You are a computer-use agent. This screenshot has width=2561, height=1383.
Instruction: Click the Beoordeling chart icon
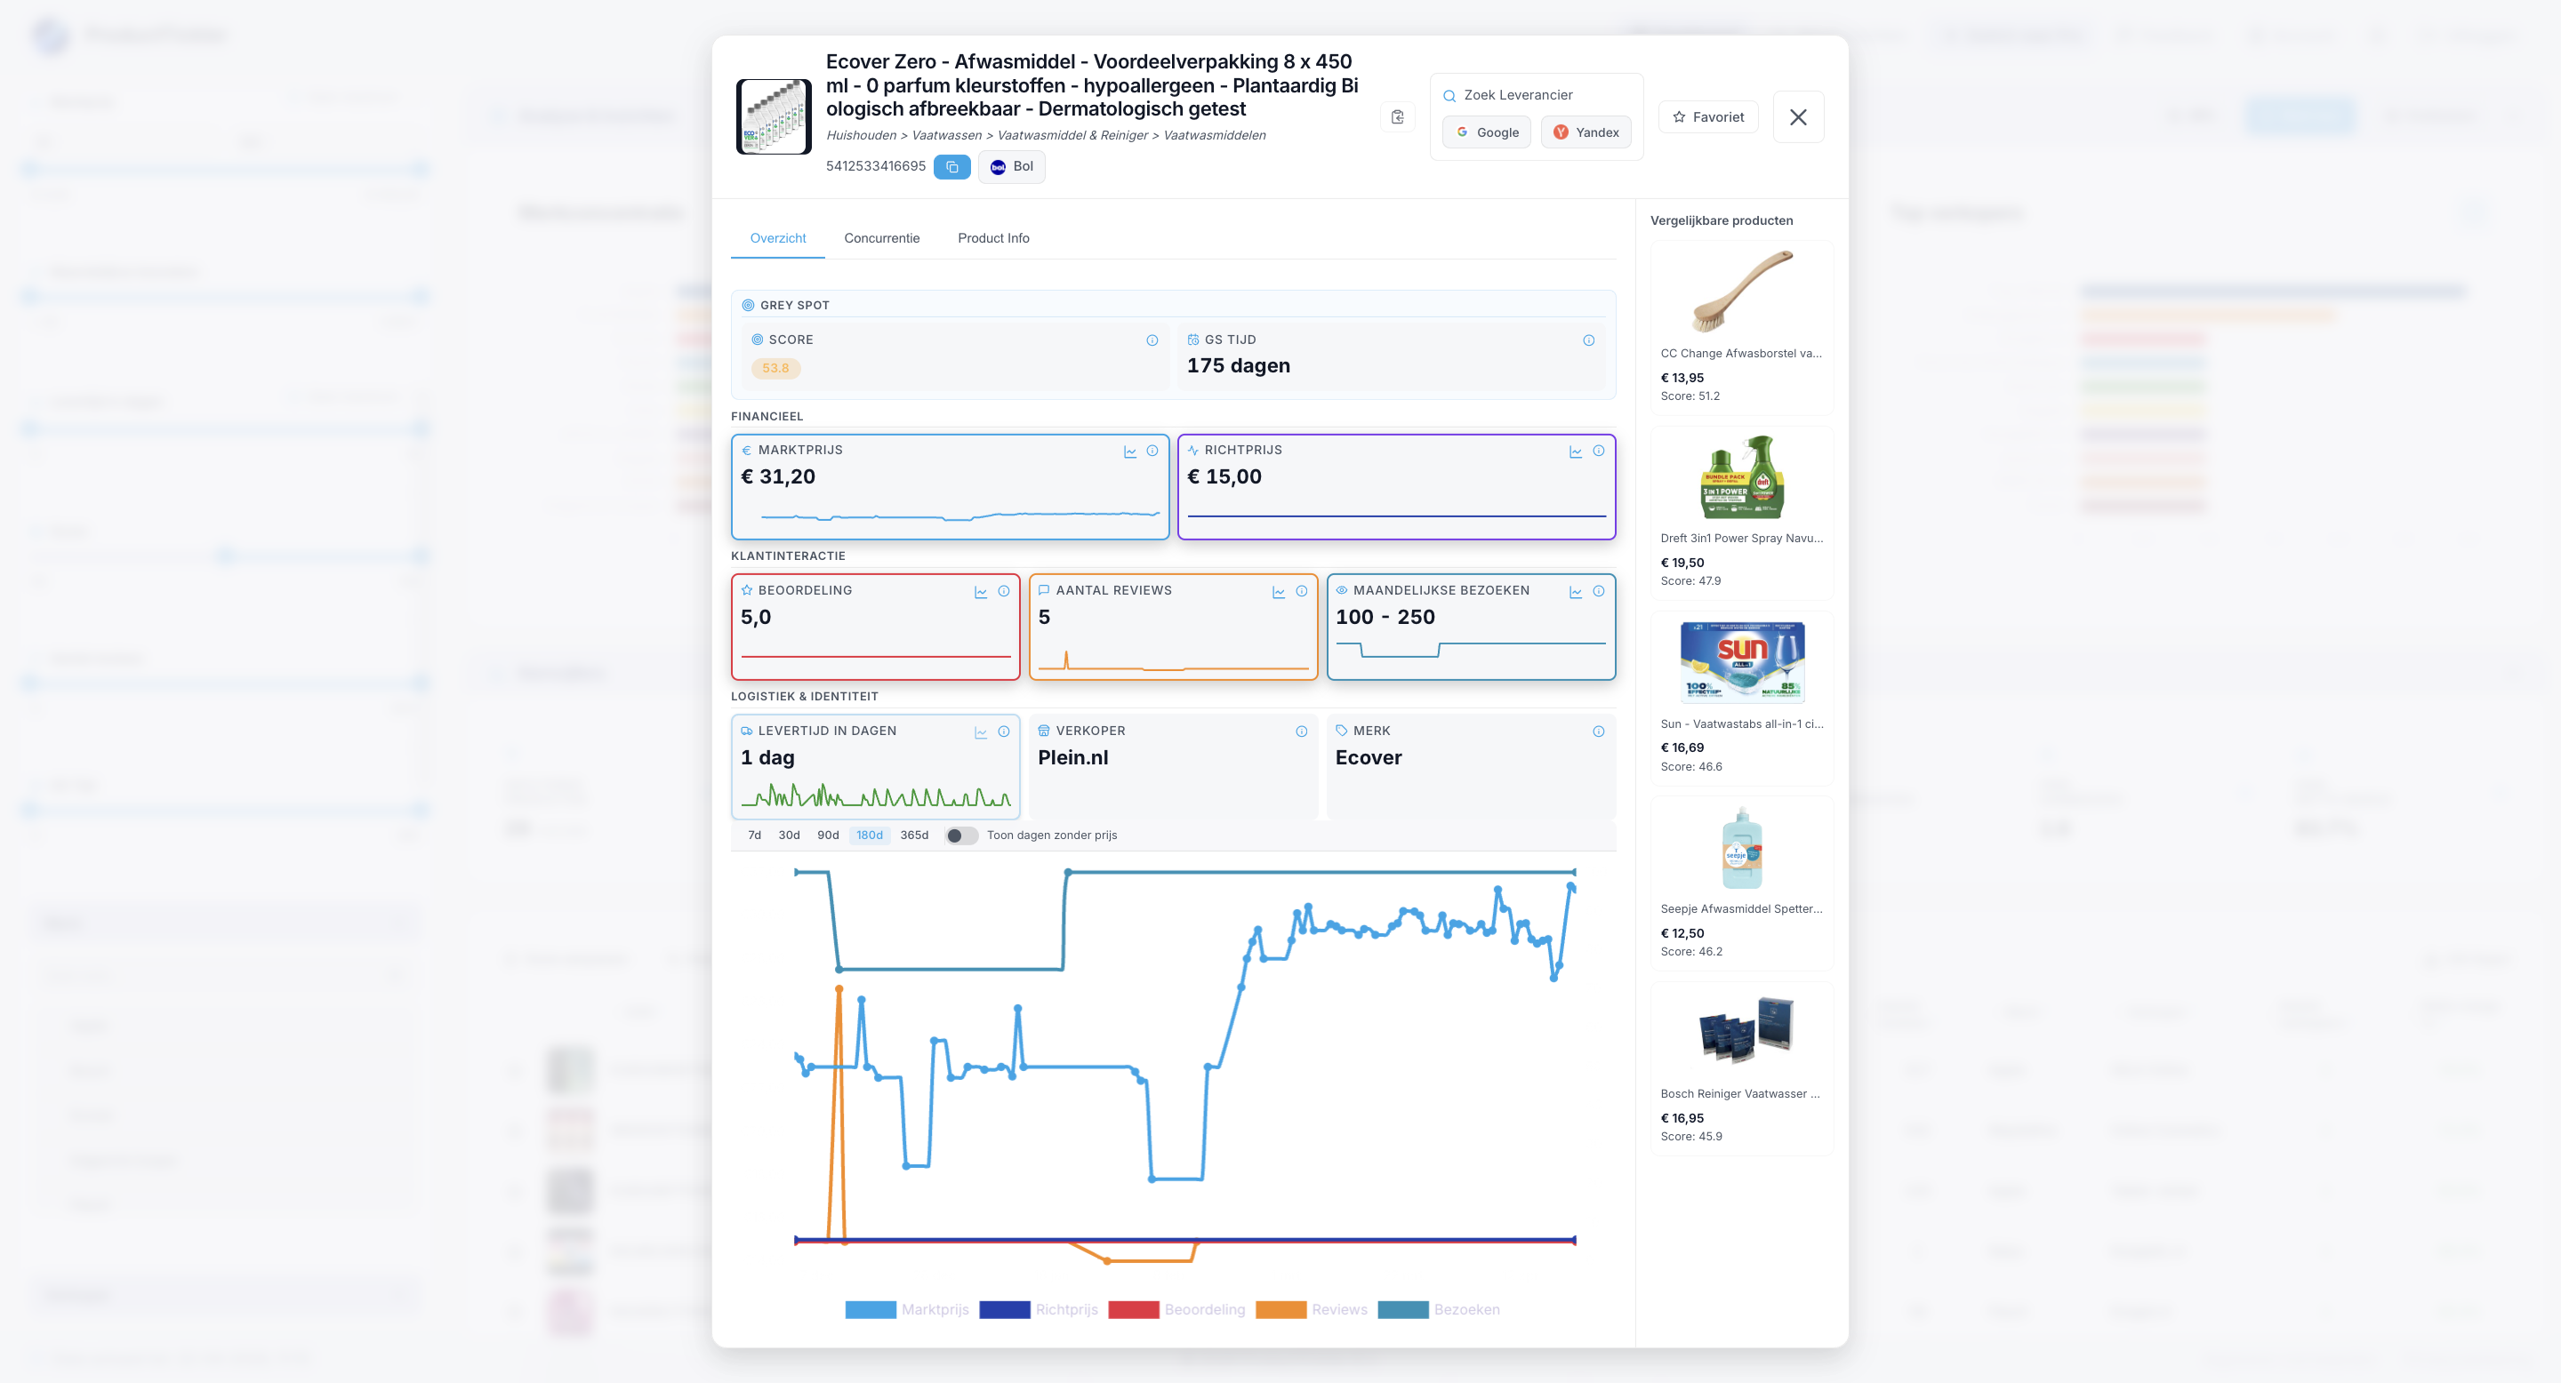tap(981, 591)
